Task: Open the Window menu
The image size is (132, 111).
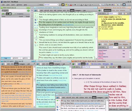Action: (x=19, y=5)
